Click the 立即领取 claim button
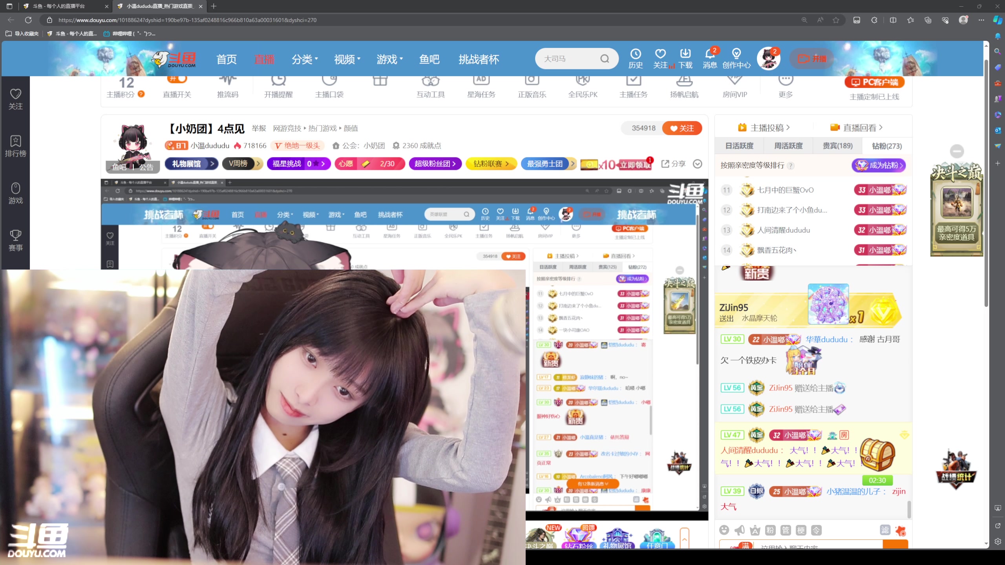 (634, 164)
